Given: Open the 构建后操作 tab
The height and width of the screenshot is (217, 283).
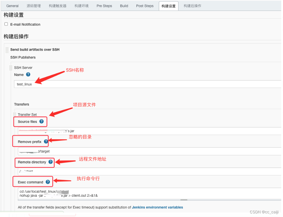Looking at the screenshot, I should [192, 6].
